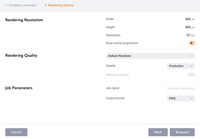Click the Output format label text
This screenshot has width=200, height=139.
coord(115,98)
